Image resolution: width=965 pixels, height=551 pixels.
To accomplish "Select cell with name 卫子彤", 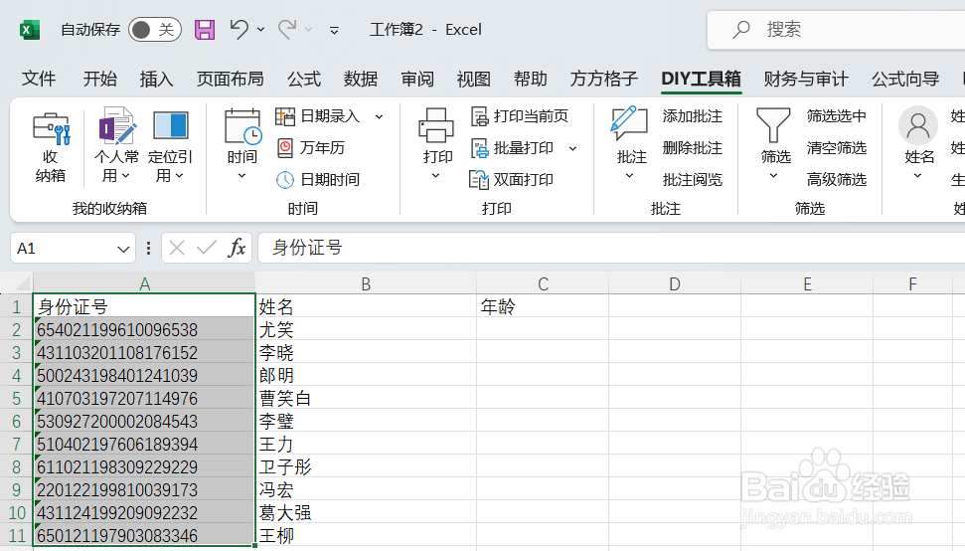I will coord(366,466).
